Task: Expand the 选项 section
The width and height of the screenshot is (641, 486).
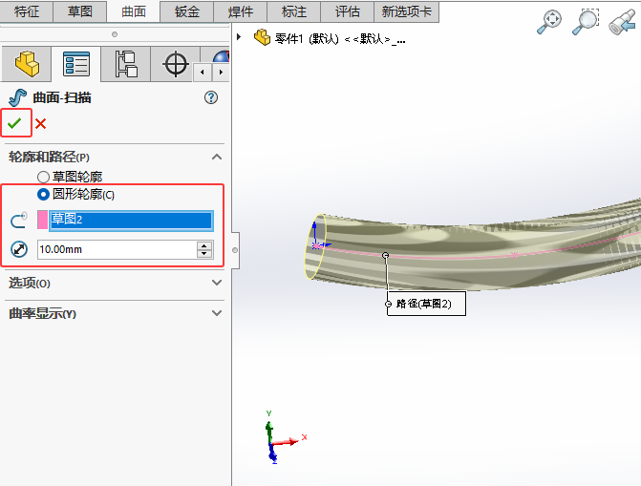Action: click(217, 283)
